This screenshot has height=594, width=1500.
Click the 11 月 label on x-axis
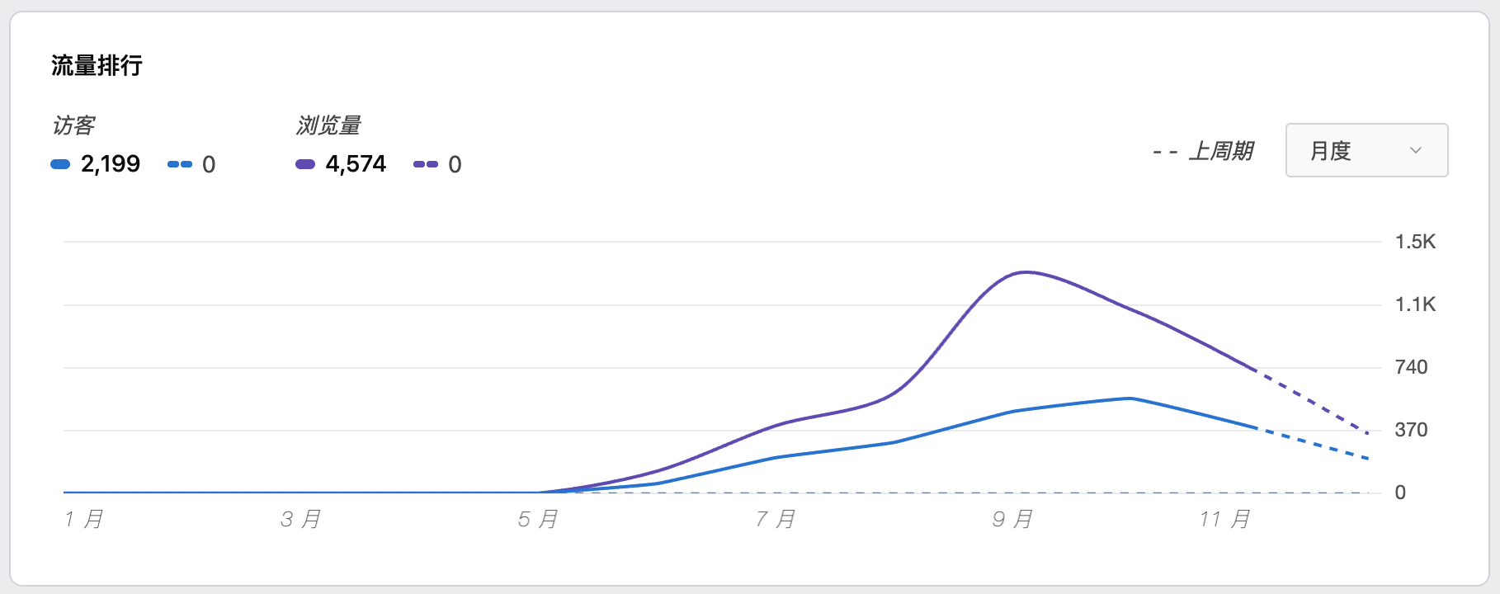pos(1225,519)
